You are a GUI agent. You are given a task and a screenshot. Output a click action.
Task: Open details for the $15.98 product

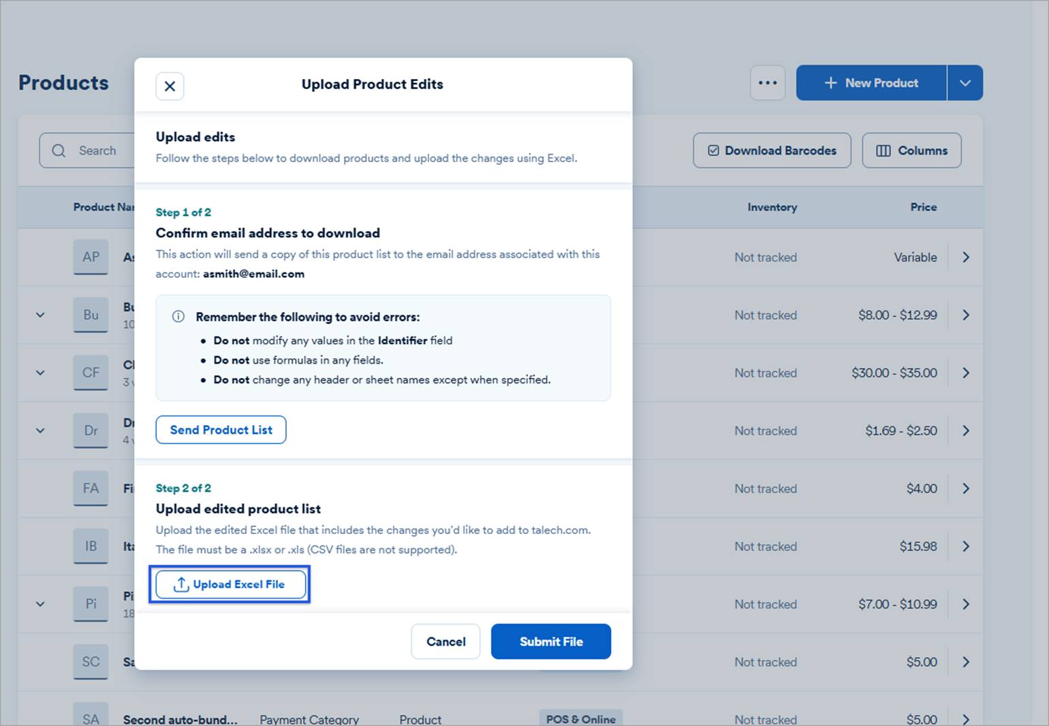966,546
